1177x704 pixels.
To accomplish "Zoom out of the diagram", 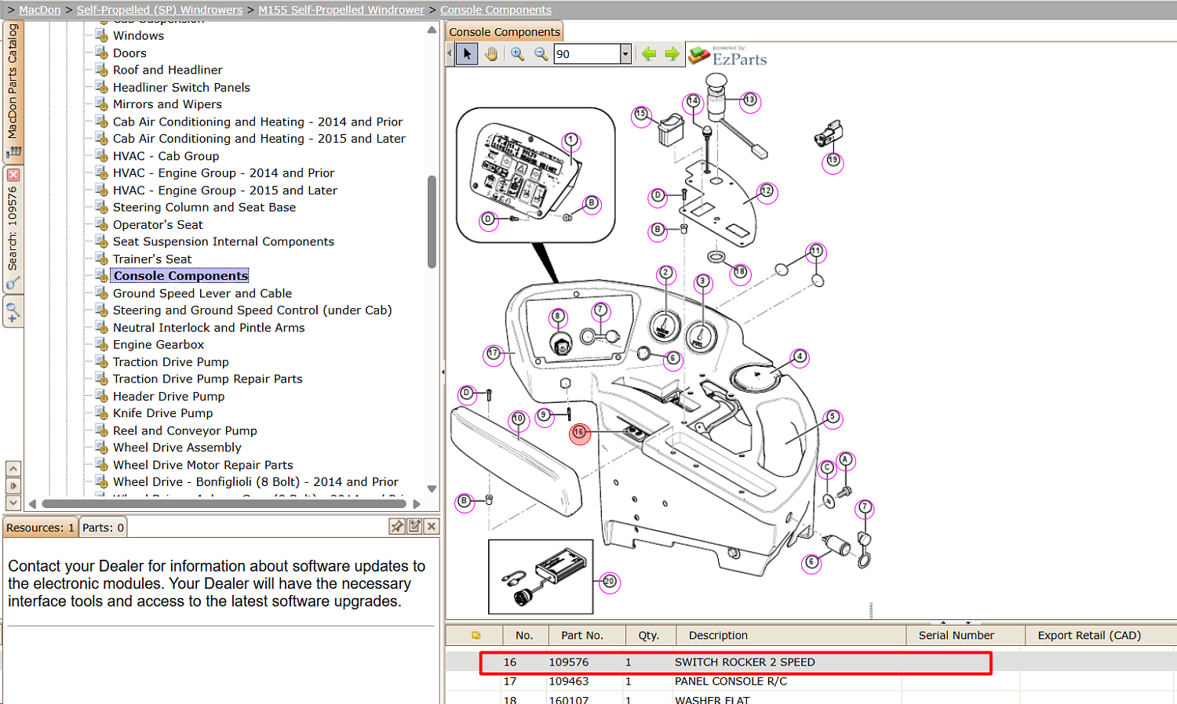I will pyautogui.click(x=541, y=54).
